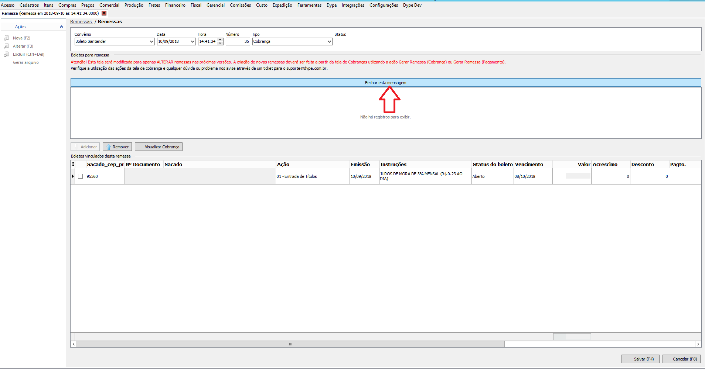Sort by the Acrescimo column header
This screenshot has width=705, height=369.
611,164
